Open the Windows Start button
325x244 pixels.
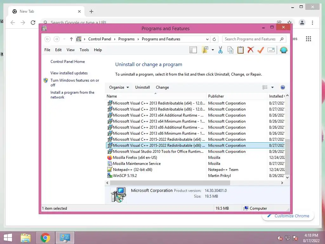tap(8, 238)
